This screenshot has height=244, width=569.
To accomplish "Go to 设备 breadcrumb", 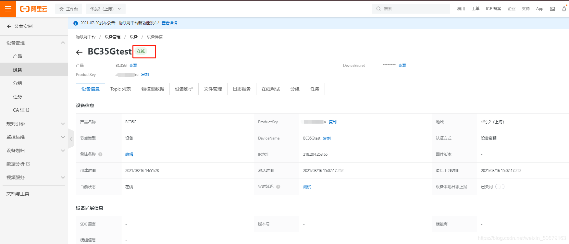I will (x=134, y=37).
